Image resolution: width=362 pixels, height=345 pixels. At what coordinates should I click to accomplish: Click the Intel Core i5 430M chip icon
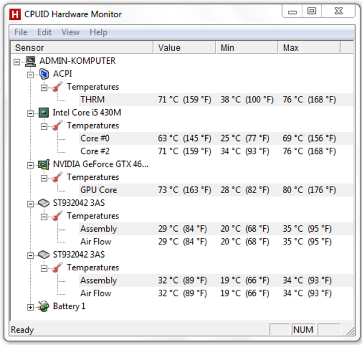coord(44,113)
